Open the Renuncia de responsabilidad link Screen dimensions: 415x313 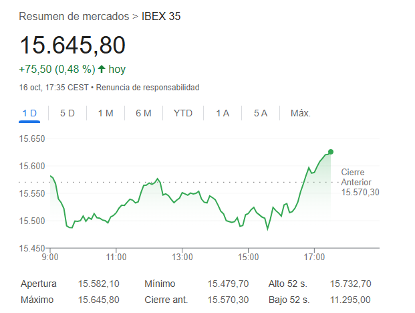[x=150, y=88]
